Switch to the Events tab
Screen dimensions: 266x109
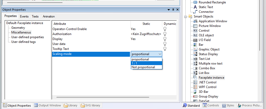pos(24,16)
